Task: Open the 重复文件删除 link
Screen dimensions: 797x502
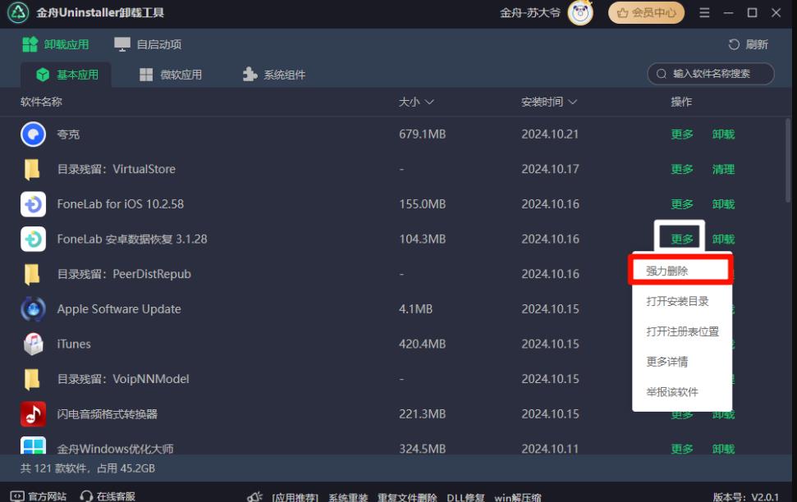Action: coord(406,497)
